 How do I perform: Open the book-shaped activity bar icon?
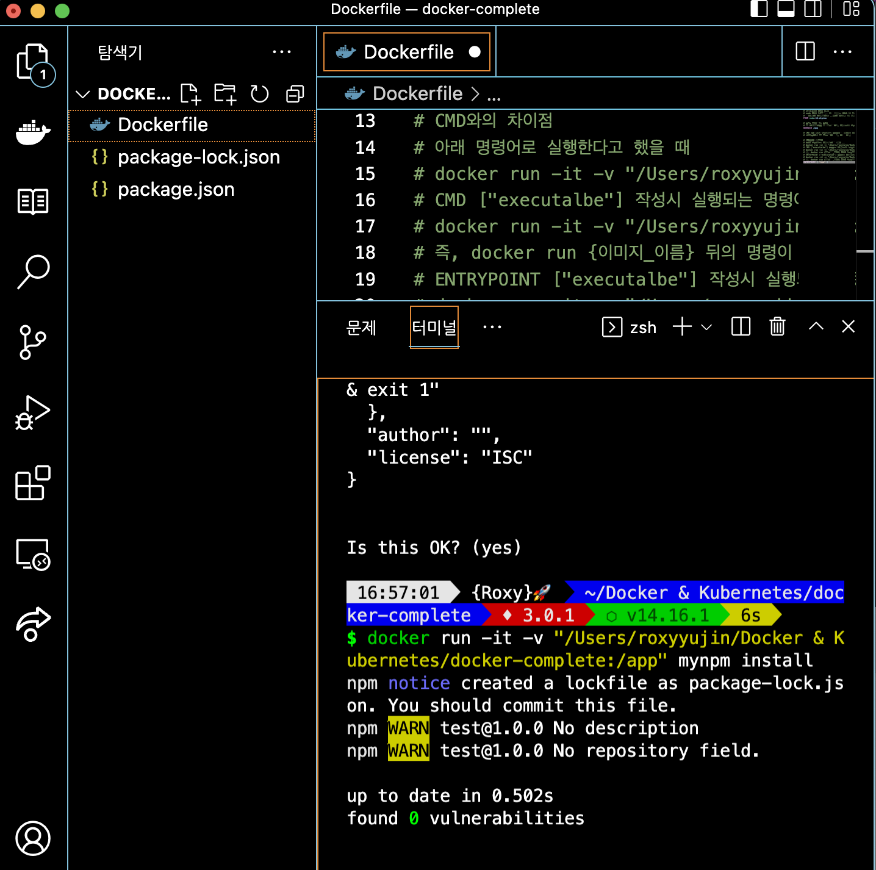pyautogui.click(x=34, y=201)
